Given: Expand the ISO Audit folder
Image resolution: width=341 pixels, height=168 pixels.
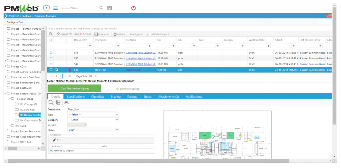Looking at the screenshot, I should [x=10, y=125].
